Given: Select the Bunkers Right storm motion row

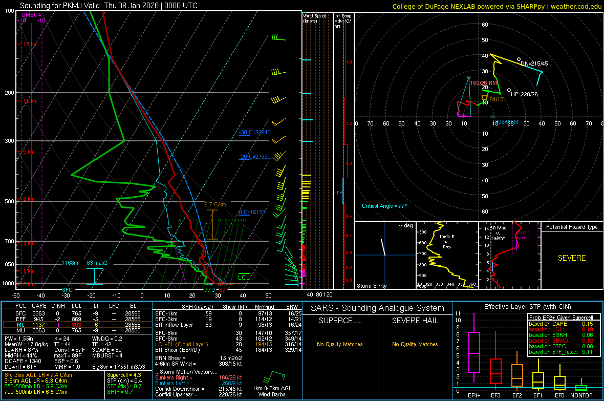Looking at the screenshot, I should click(199, 377).
